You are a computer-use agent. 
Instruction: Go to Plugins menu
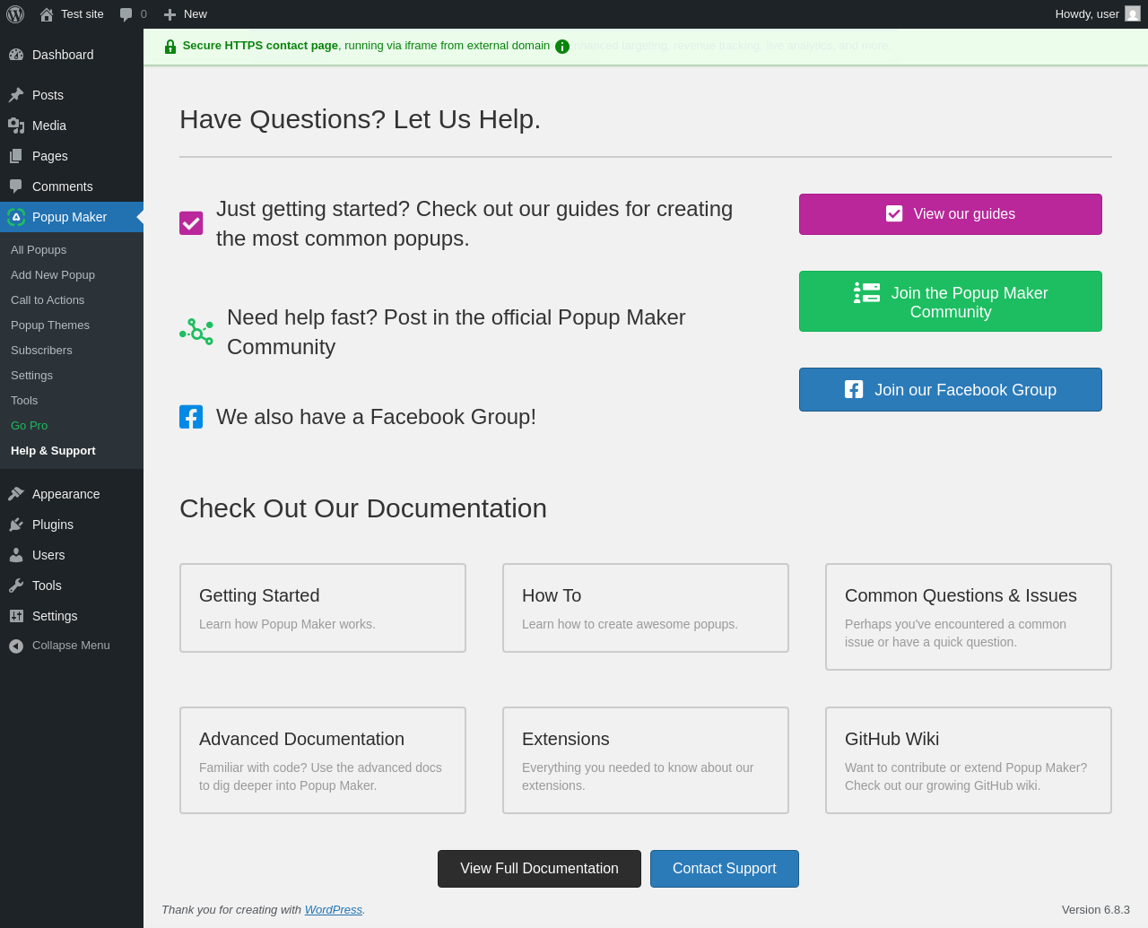[x=72, y=525]
